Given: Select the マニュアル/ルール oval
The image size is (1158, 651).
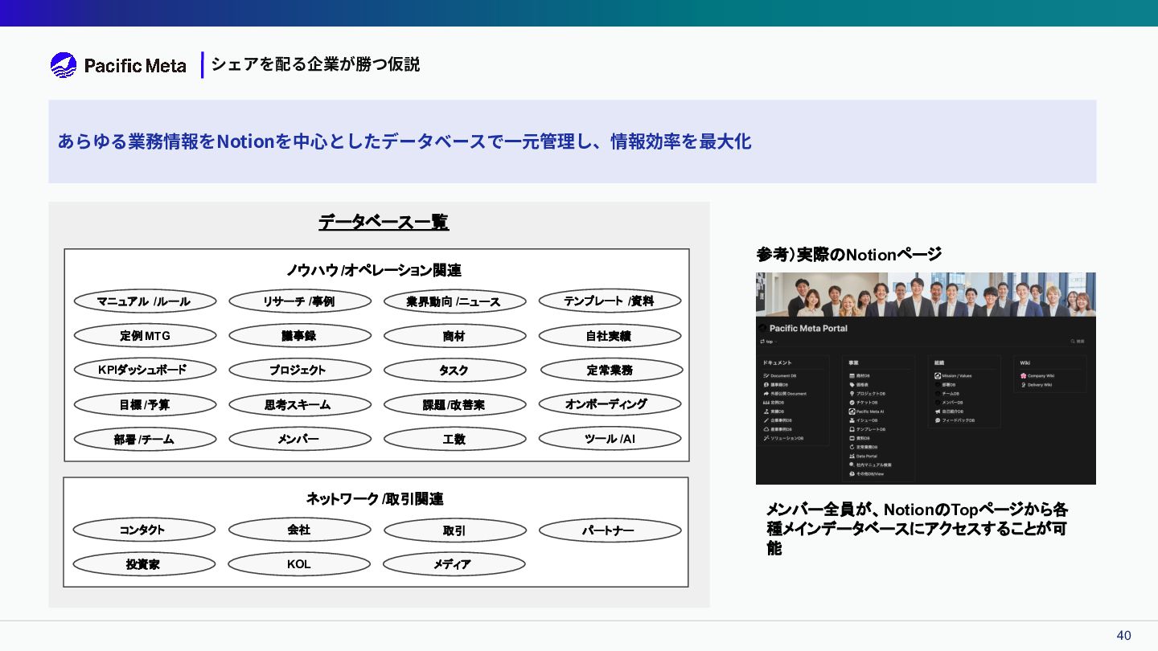Looking at the screenshot, I should click(x=145, y=301).
